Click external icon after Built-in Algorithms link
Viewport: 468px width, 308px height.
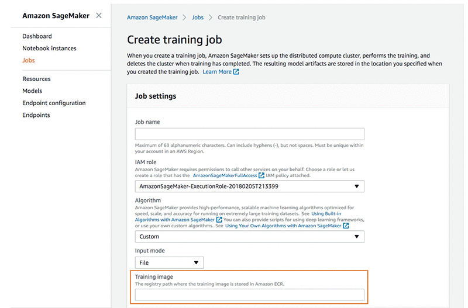pyautogui.click(x=219, y=220)
